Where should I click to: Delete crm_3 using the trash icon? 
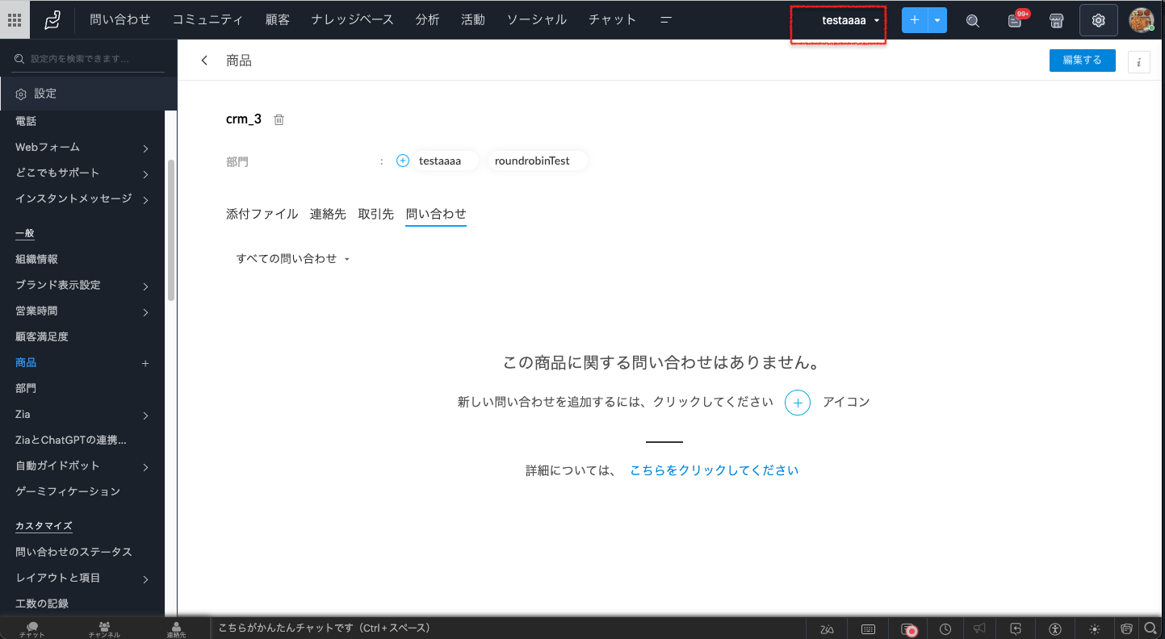pyautogui.click(x=279, y=119)
